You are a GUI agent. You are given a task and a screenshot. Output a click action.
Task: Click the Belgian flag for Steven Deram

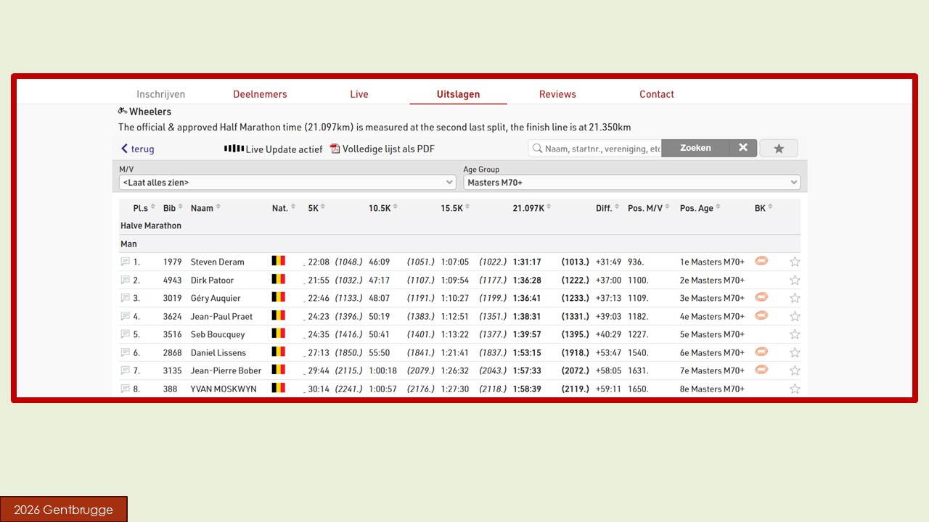[x=279, y=261]
